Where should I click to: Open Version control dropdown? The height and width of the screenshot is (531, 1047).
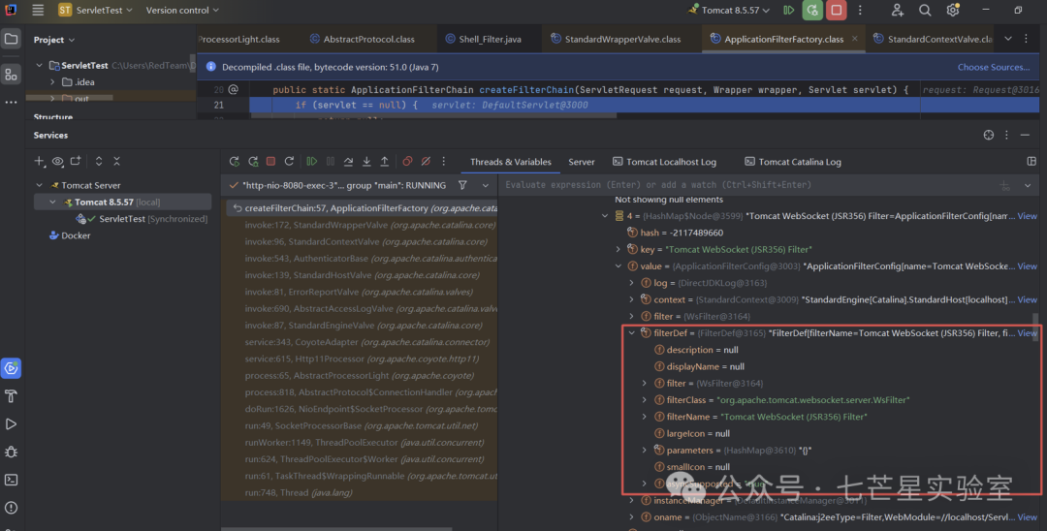[182, 10]
